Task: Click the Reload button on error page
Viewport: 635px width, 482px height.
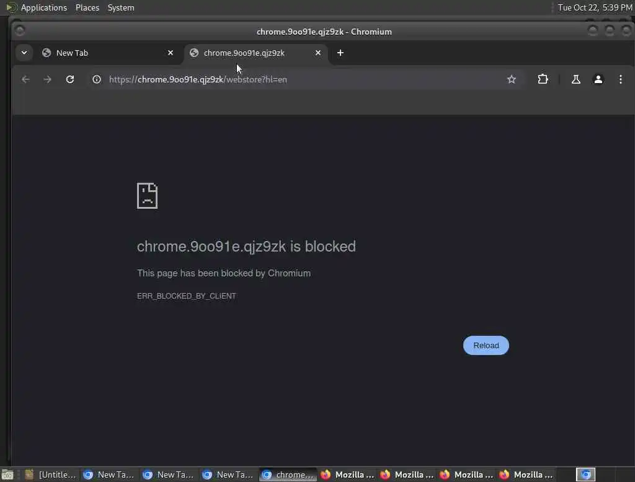Action: tap(486, 345)
